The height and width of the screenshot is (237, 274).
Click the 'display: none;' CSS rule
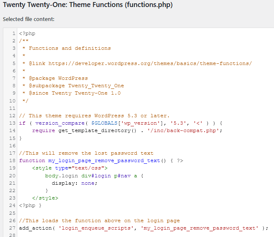(x=78, y=183)
